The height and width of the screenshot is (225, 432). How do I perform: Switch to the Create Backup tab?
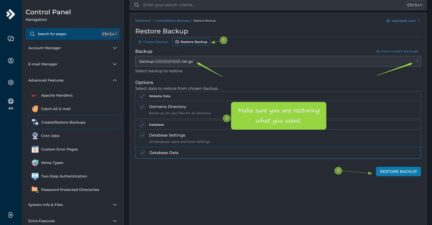coord(153,42)
